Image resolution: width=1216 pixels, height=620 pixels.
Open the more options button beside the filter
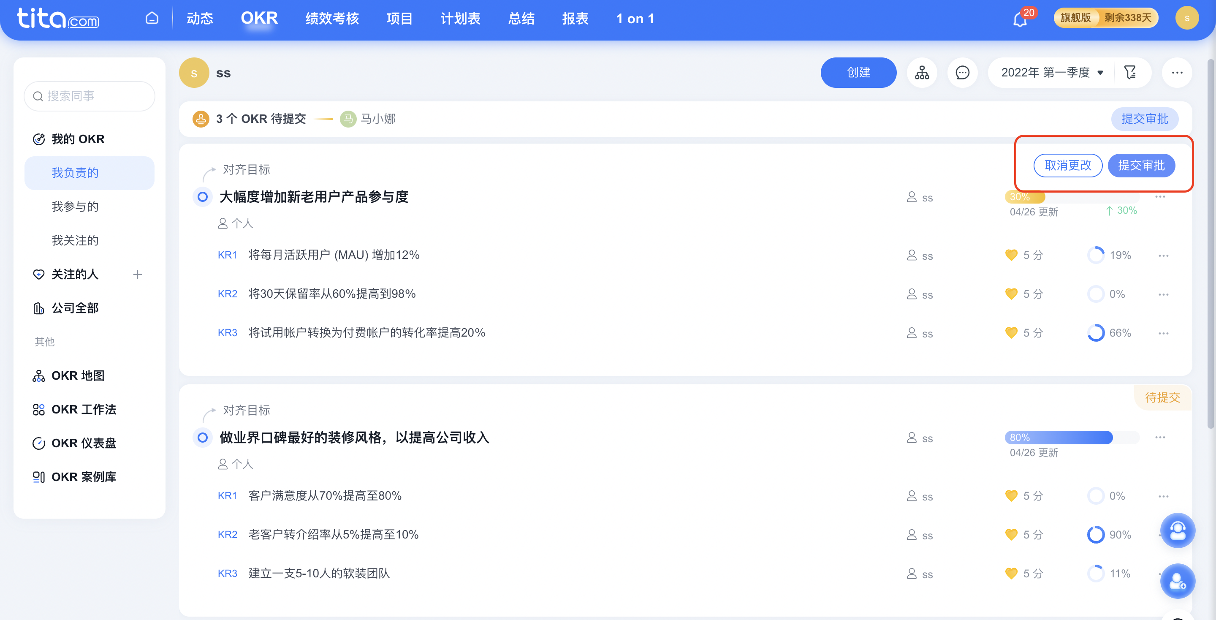pyautogui.click(x=1177, y=73)
